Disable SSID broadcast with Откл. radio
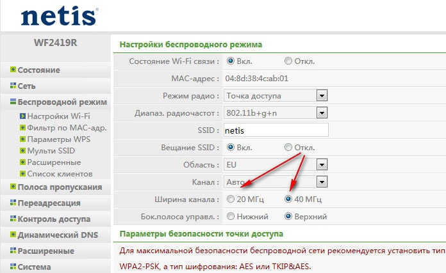This screenshot has width=446, height=273. (288, 147)
